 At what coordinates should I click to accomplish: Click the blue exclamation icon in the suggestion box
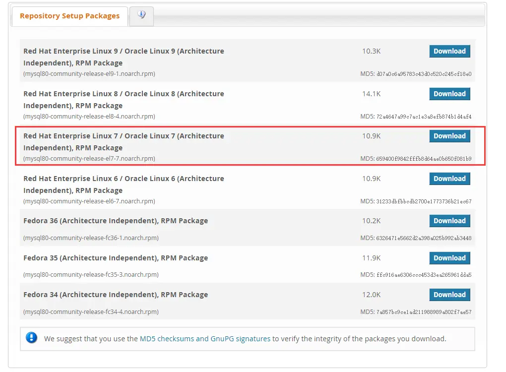coord(32,338)
